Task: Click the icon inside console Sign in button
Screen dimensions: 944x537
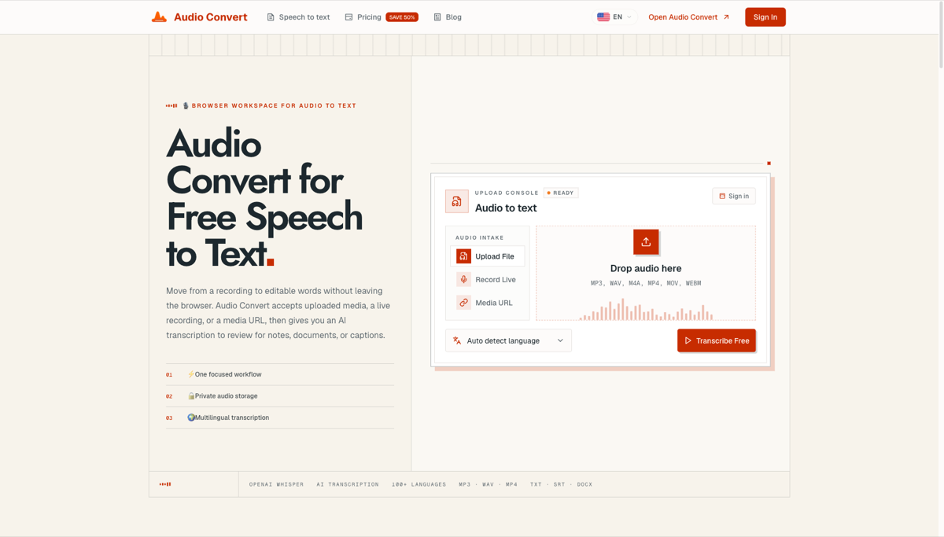Action: pyautogui.click(x=722, y=196)
